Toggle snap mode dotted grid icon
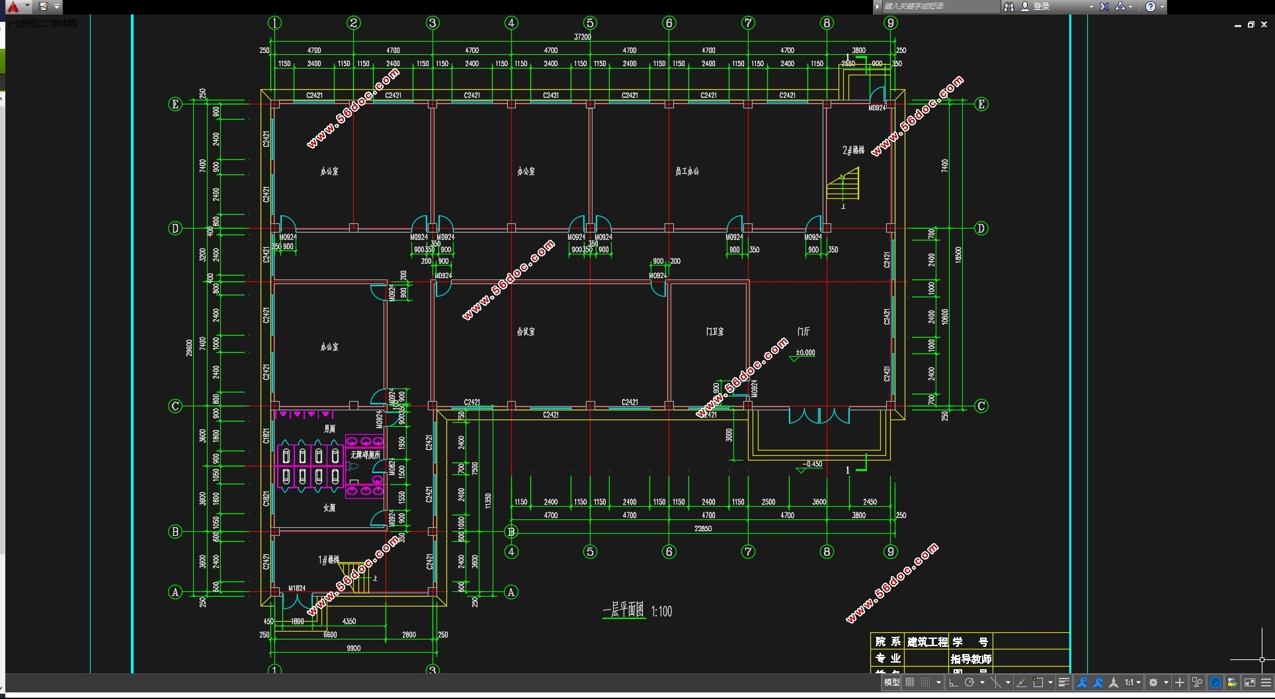The height and width of the screenshot is (699, 1275). (x=925, y=682)
